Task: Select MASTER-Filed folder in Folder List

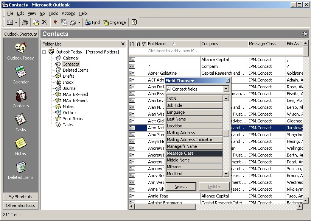Action: [x=75, y=94]
